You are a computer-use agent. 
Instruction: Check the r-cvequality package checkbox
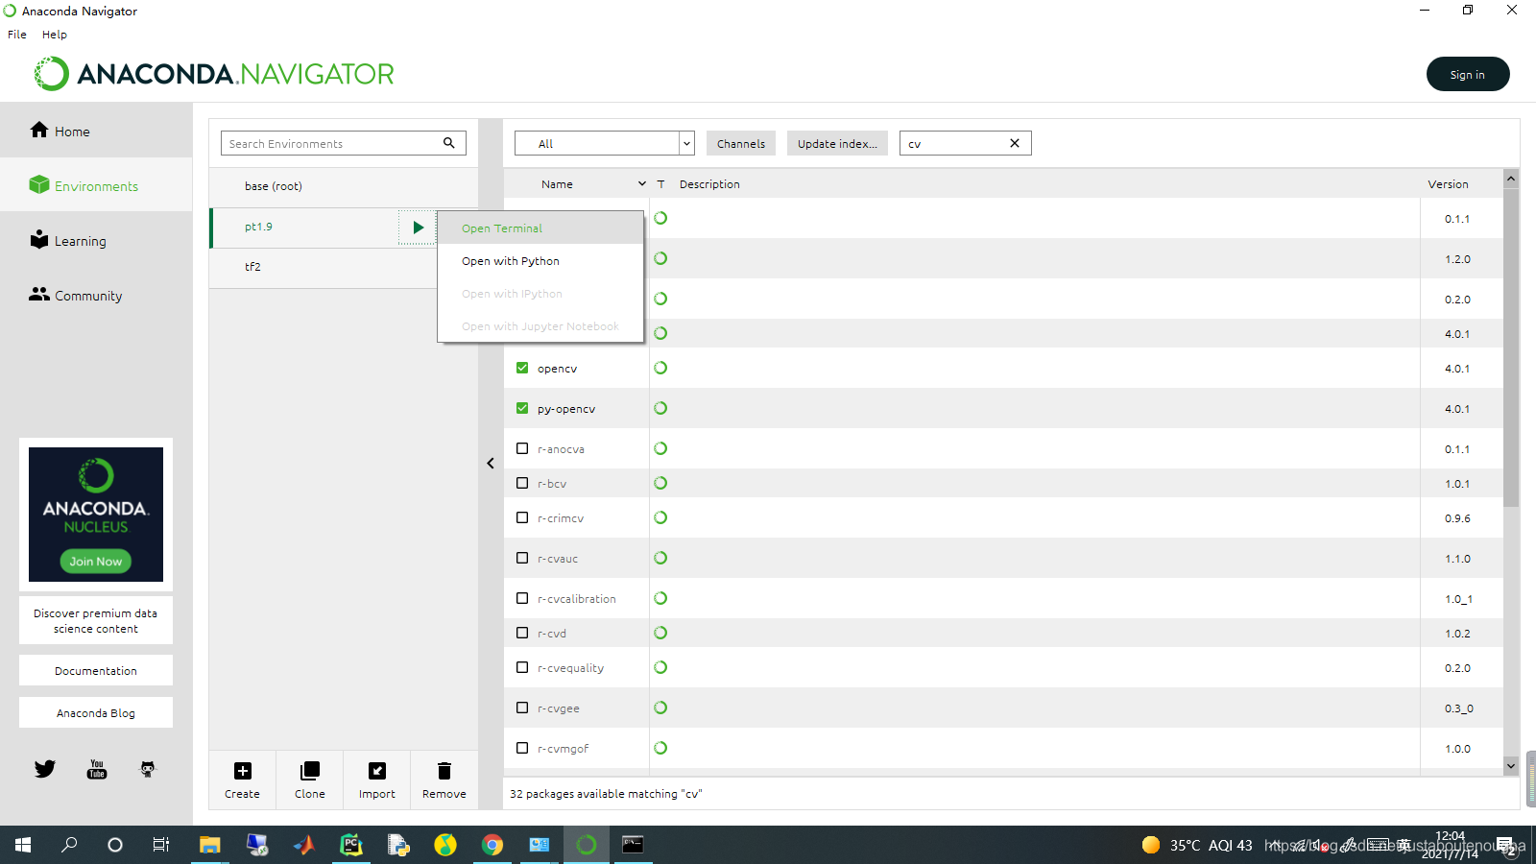tap(522, 667)
